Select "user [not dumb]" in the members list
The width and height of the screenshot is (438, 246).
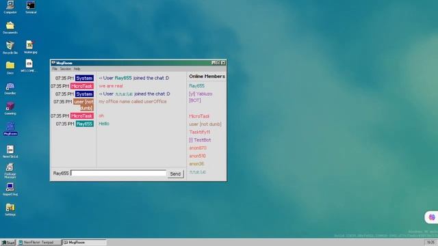[205, 124]
